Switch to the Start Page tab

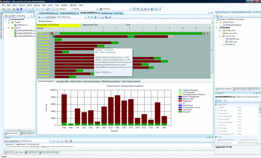119,13
